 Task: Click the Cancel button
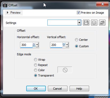(x=58, y=89)
